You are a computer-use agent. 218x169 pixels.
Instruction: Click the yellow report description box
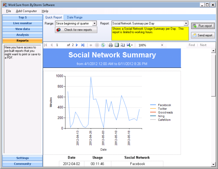click(x=150, y=34)
